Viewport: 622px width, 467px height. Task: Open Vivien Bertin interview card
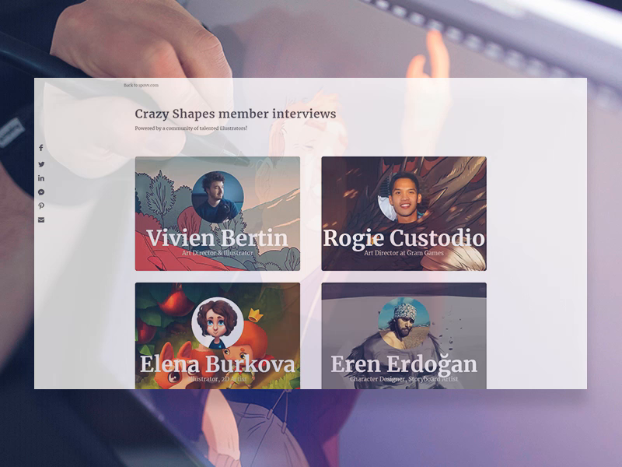click(218, 213)
